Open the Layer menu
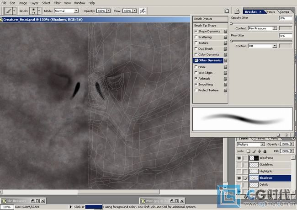Screen dimensions: 297x210 pos(34,3)
